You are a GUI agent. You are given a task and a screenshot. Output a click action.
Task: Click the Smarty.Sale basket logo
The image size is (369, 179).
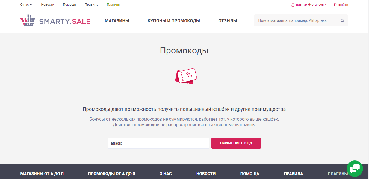[x=28, y=20]
